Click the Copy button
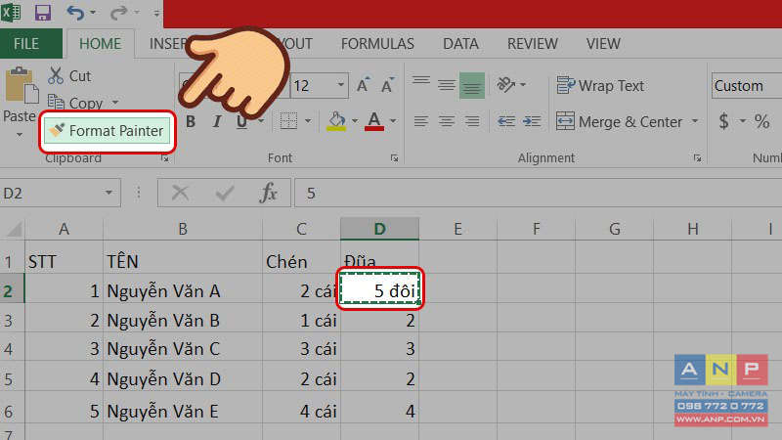 (x=76, y=103)
